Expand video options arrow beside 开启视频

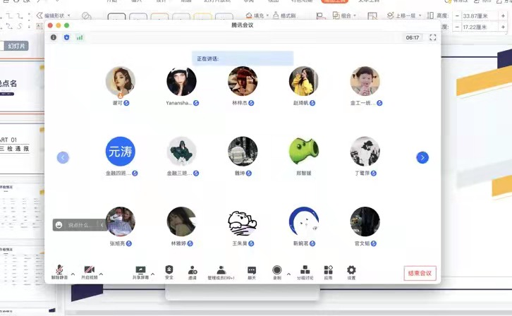101,274
